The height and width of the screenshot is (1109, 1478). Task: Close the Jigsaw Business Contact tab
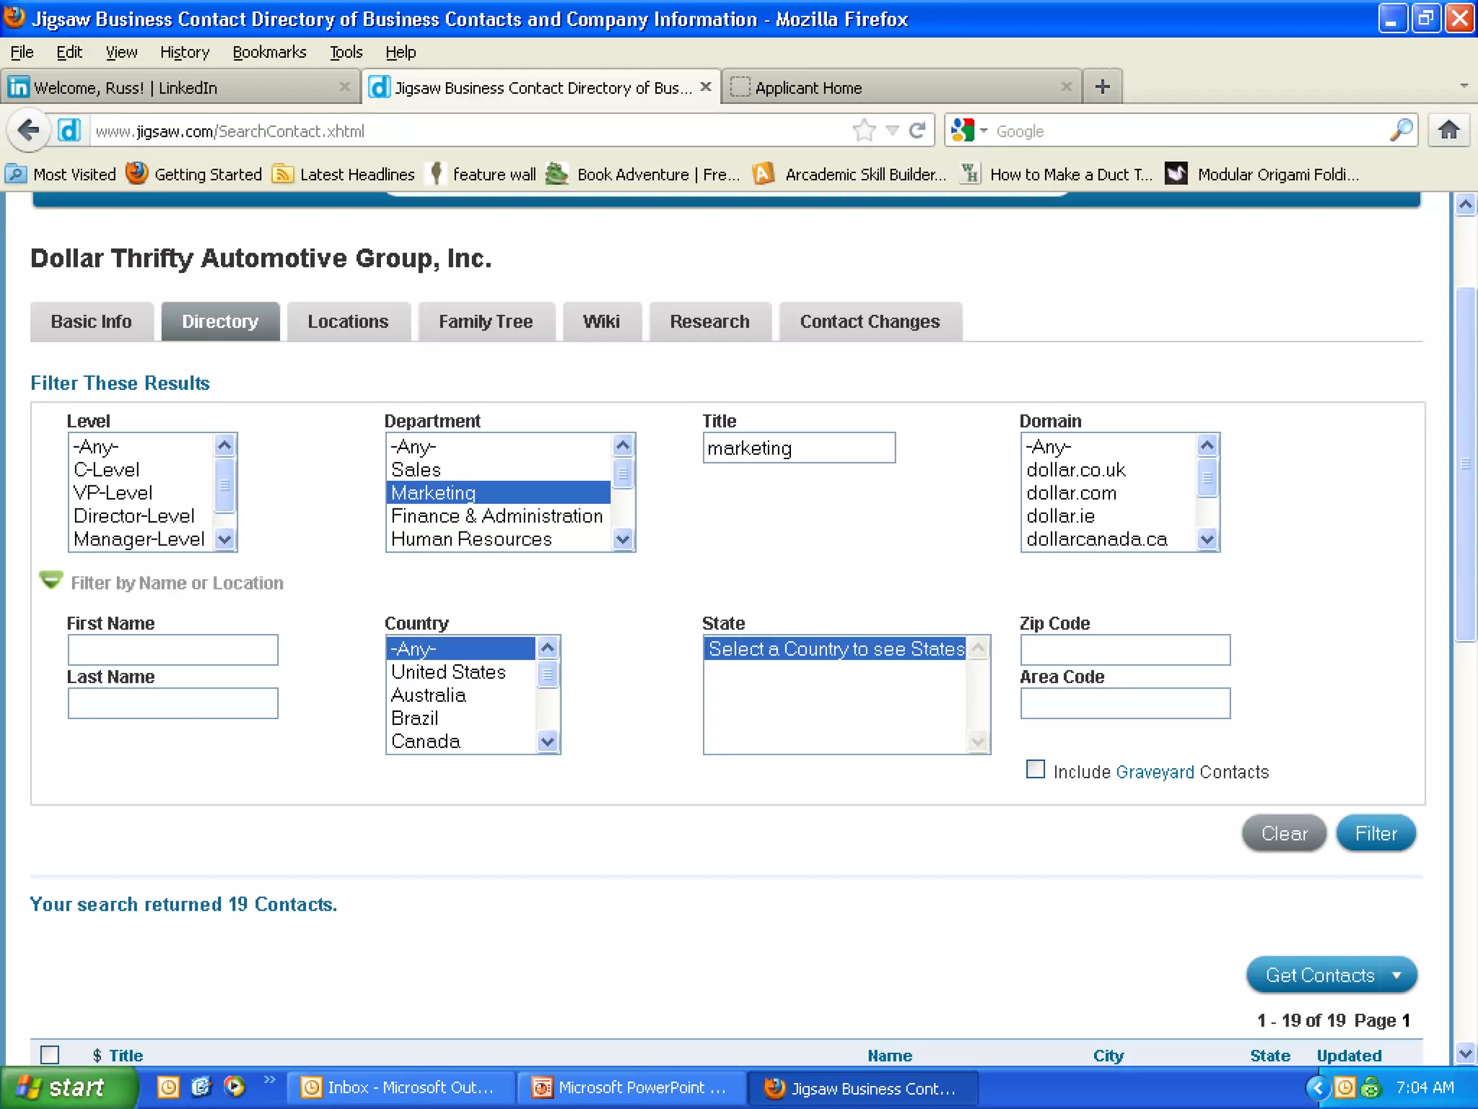pos(706,87)
